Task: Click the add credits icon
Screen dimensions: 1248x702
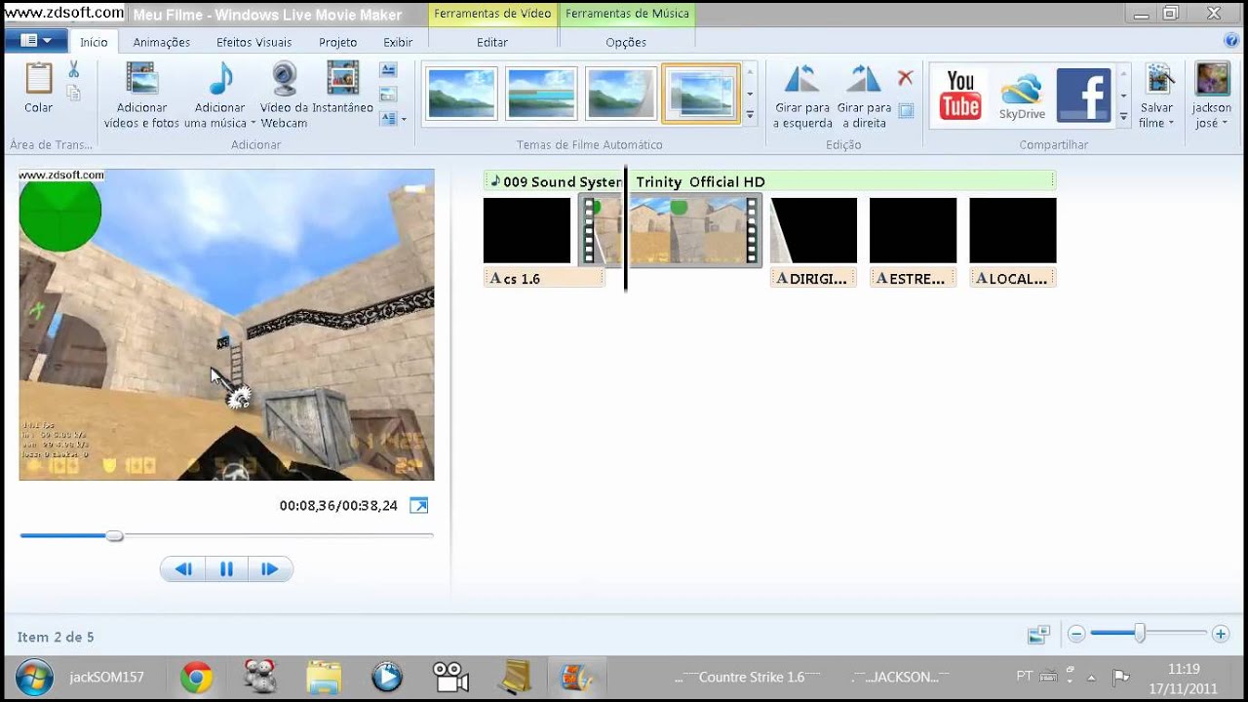Action: (387, 119)
